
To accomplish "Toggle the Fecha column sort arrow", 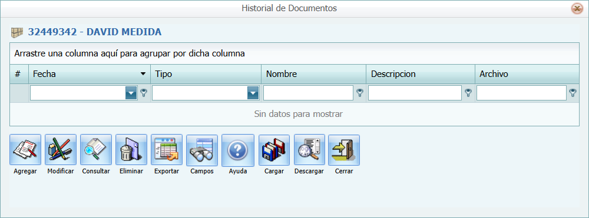I will (143, 74).
